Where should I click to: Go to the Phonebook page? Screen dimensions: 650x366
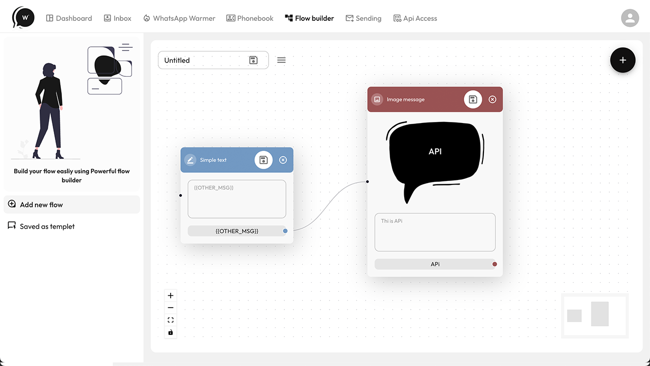[250, 18]
